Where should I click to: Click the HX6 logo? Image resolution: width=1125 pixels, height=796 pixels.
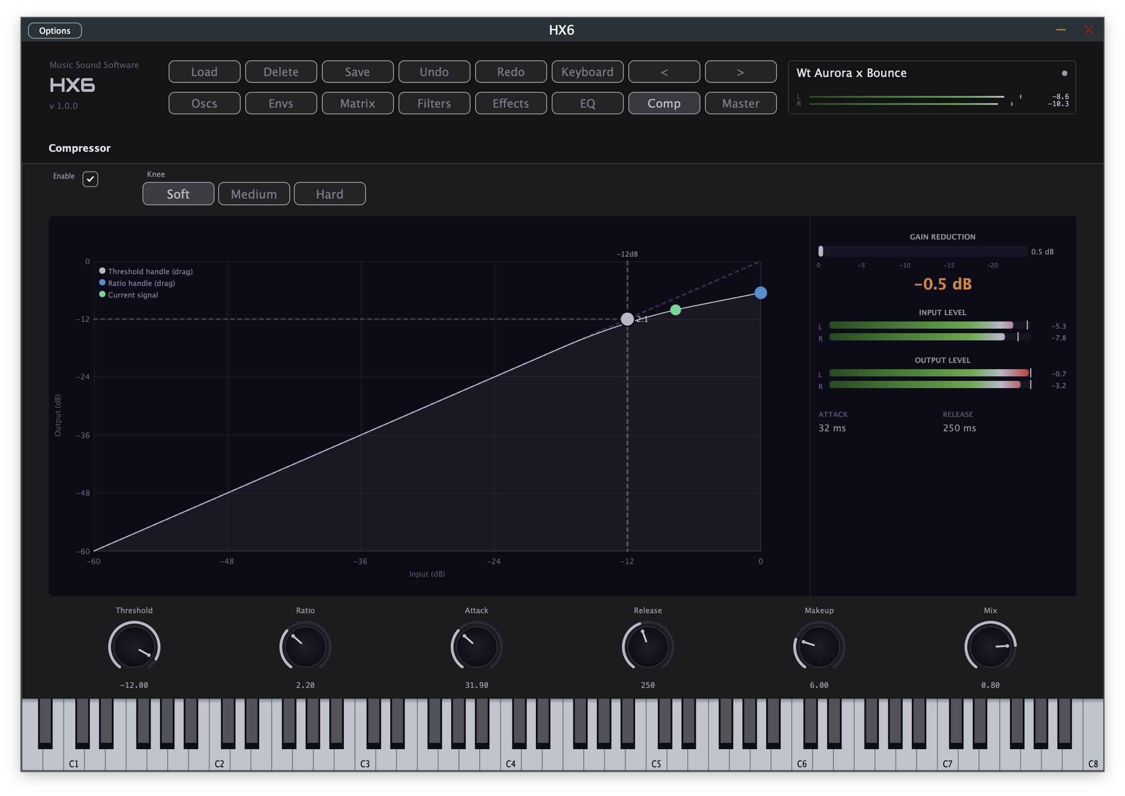(x=72, y=85)
